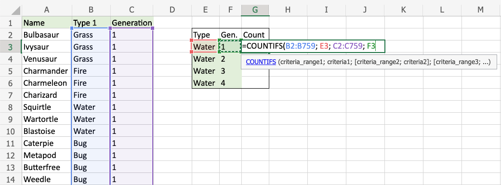Select the Bulbasaur cell
The image size is (501, 185).
(47, 35)
